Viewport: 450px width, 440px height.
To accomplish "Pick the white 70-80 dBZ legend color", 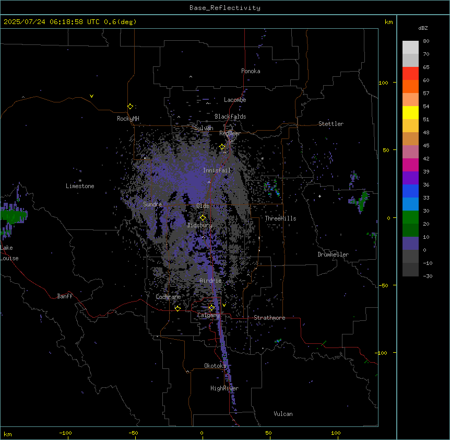I will pyautogui.click(x=410, y=48).
